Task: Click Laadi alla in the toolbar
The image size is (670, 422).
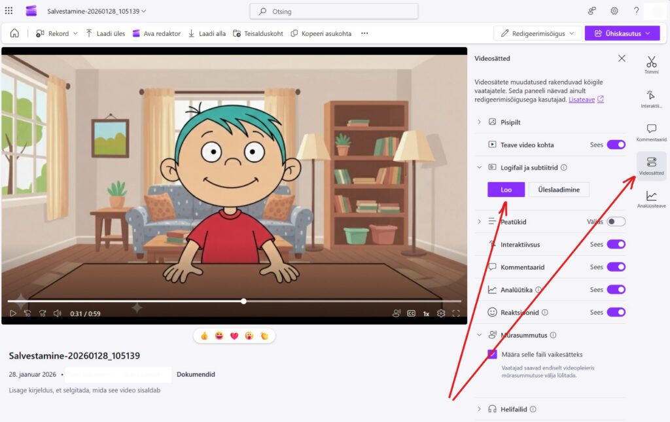Action: pos(207,33)
